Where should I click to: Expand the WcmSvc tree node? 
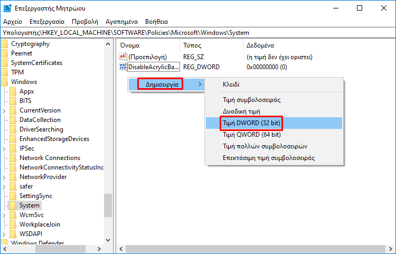(4, 215)
